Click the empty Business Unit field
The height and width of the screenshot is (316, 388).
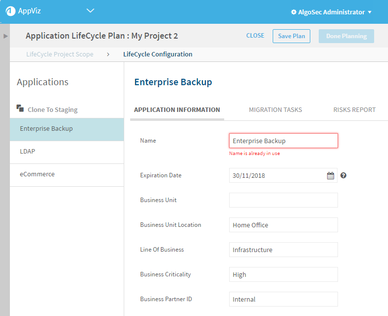pyautogui.click(x=283, y=200)
